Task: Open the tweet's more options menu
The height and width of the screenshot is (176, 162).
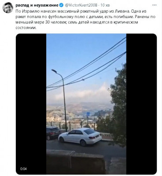Action: point(155,5)
